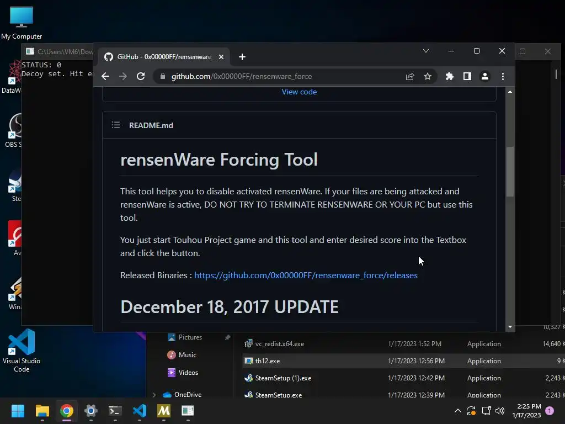Share this page icon in address bar

[410, 76]
